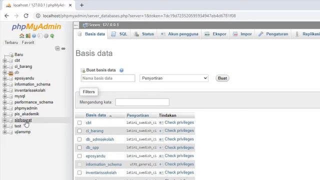Reload the page with browser refresh icon
The width and height of the screenshot is (320, 180).
[26, 15]
